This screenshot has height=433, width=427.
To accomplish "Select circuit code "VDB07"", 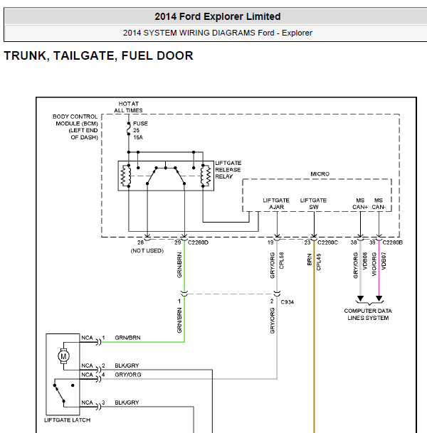I will [384, 261].
